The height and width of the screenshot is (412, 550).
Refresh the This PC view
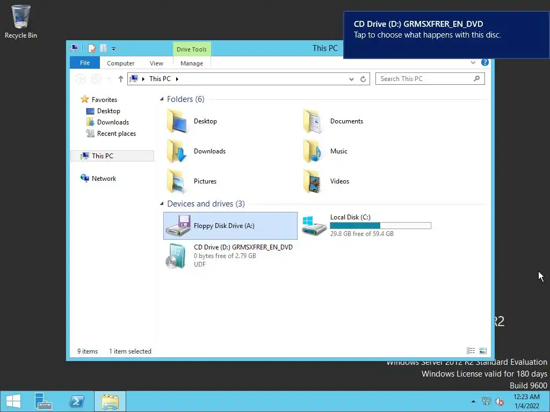point(363,79)
